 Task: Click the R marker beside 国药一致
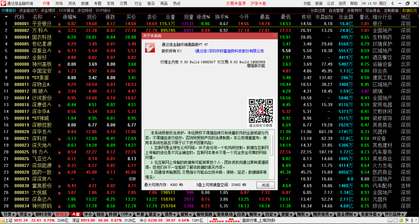[x=60, y=173]
